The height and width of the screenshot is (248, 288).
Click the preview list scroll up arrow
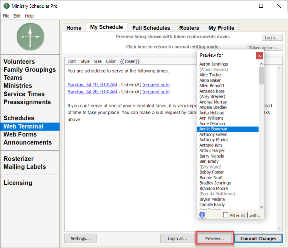(x=261, y=64)
